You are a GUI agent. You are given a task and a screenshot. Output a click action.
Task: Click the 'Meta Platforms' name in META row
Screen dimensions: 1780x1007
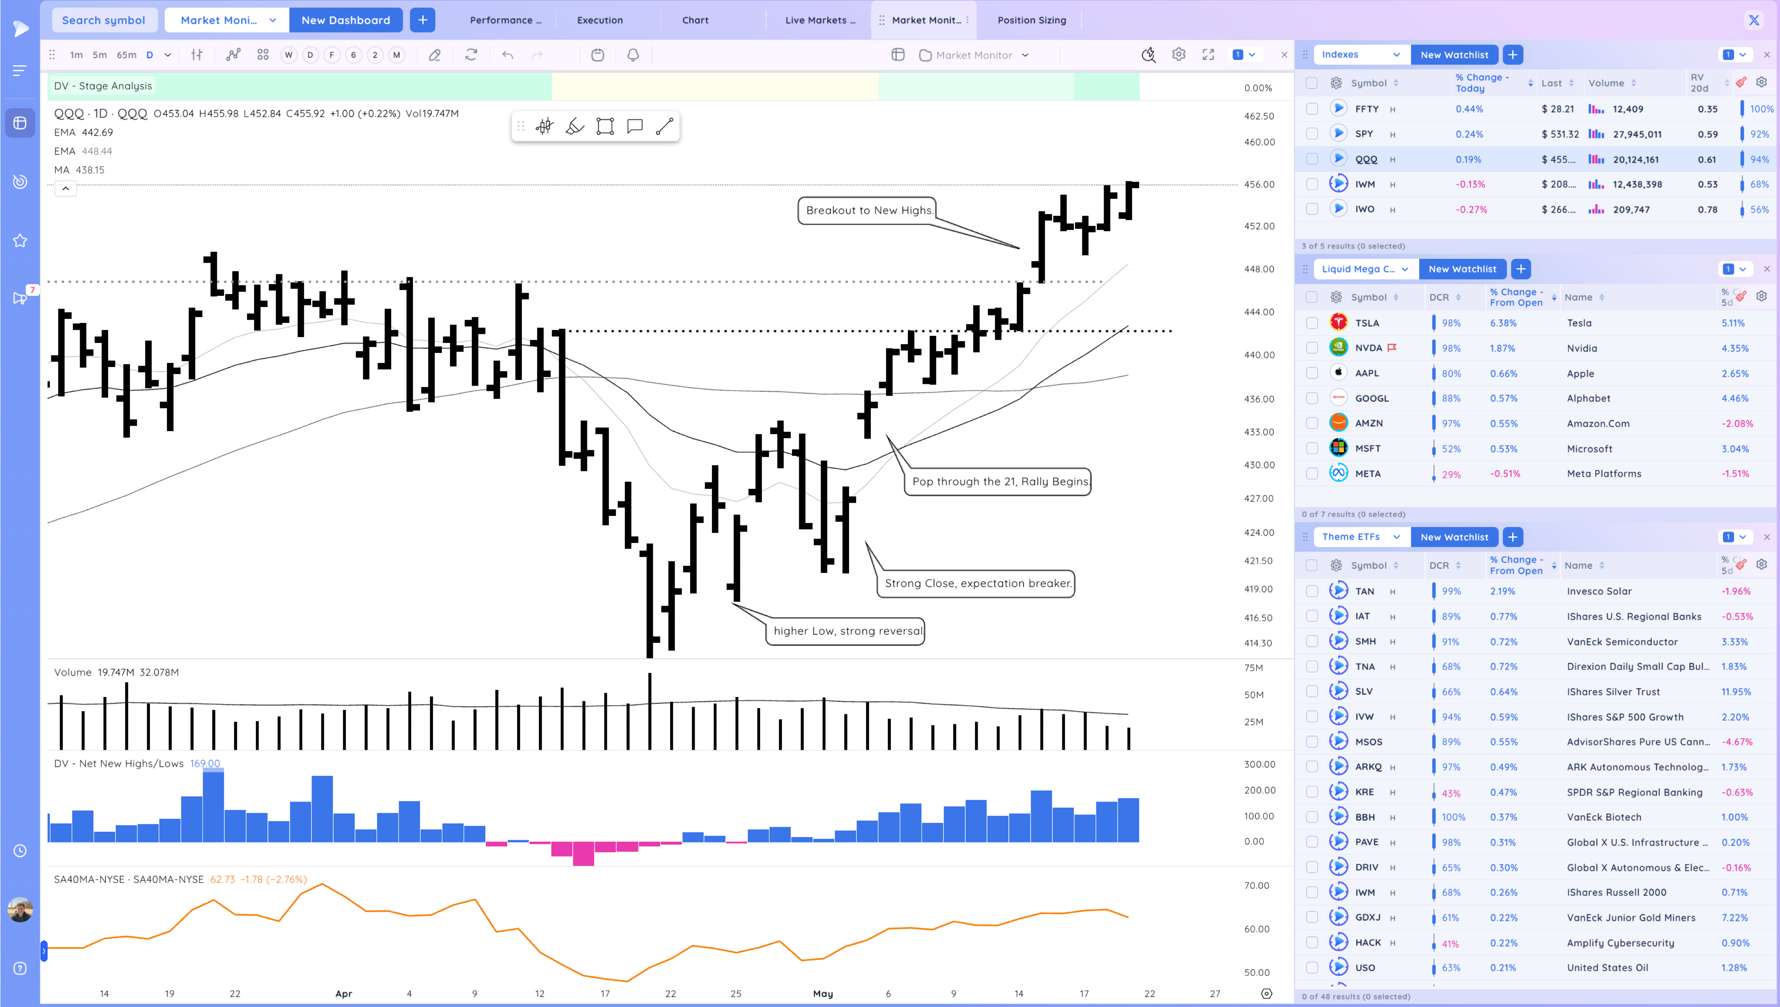(1604, 474)
